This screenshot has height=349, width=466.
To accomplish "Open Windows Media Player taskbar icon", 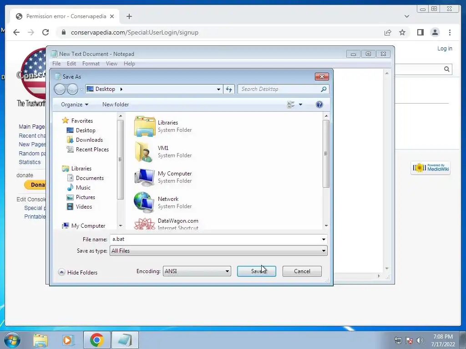I will tap(67, 340).
